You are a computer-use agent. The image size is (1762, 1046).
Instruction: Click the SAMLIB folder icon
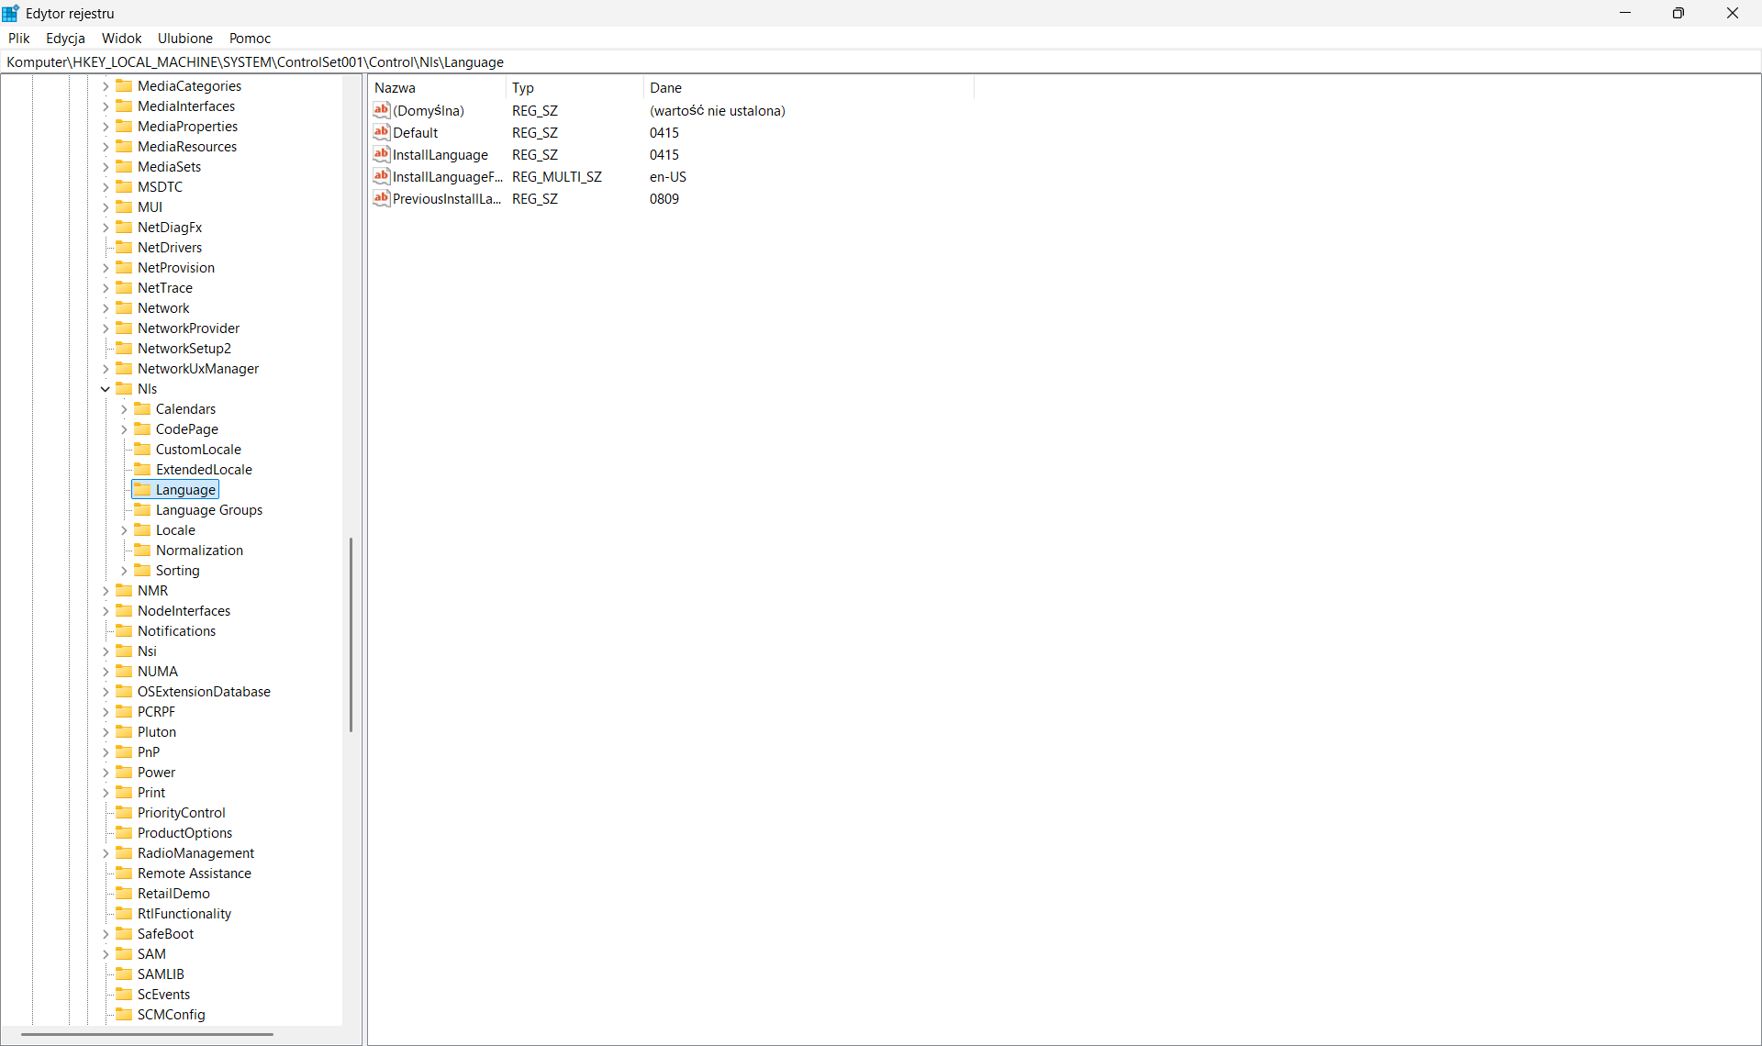point(124,974)
